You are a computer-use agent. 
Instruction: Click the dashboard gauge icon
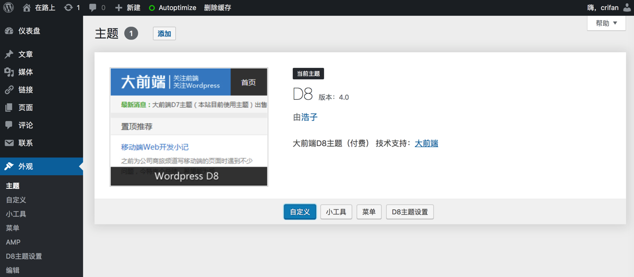(x=9, y=31)
